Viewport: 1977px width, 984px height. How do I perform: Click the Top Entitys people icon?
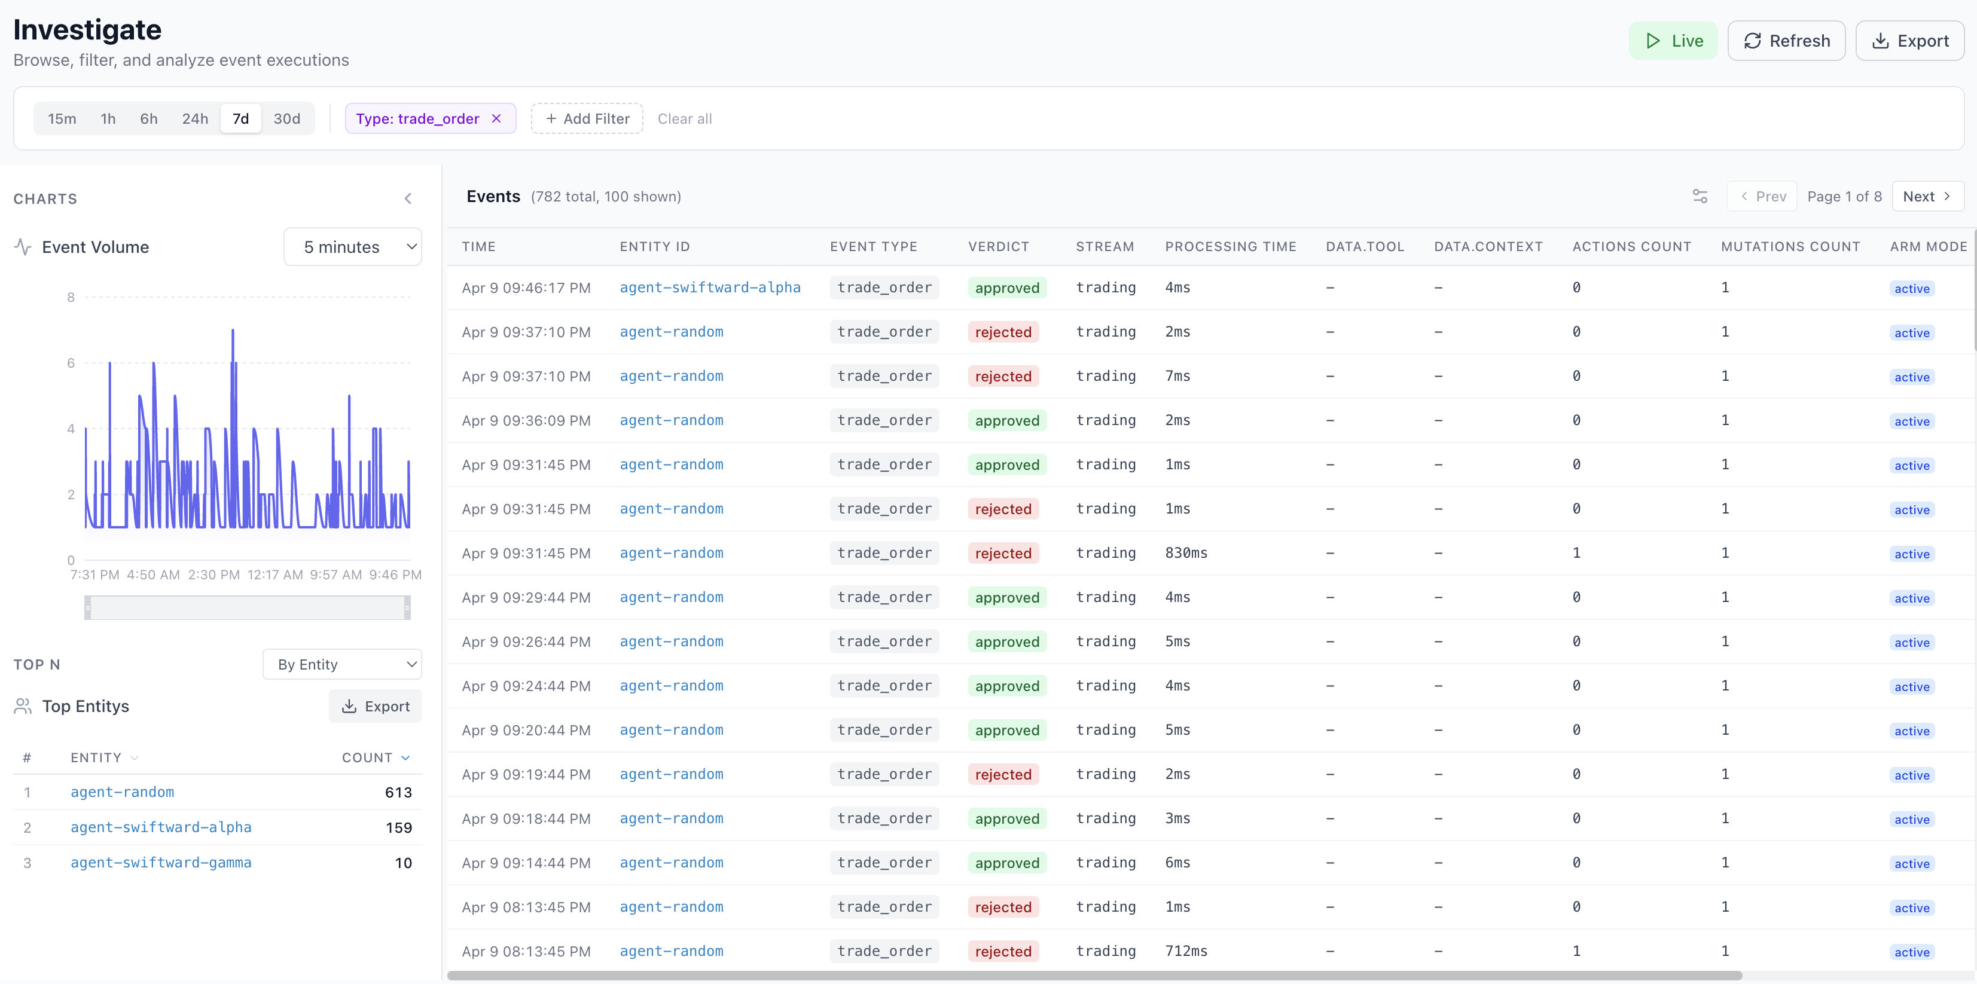coord(23,707)
